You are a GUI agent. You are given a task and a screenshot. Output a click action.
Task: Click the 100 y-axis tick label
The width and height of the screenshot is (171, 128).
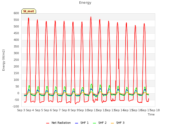(16, 80)
